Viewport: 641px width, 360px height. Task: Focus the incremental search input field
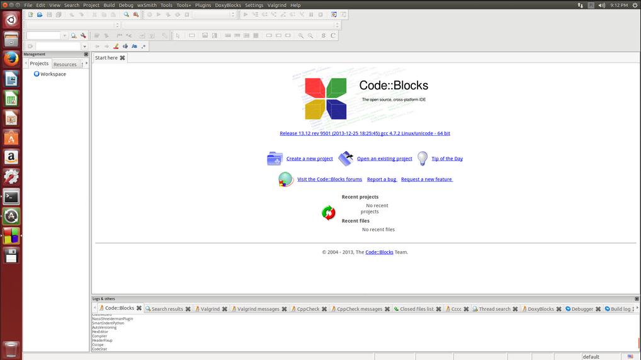[58, 46]
